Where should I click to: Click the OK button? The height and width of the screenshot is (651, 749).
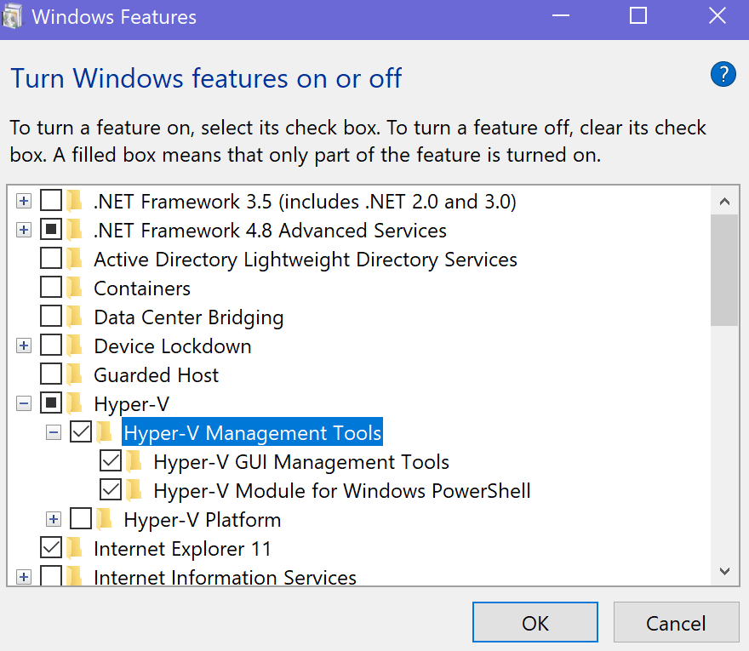pos(535,622)
